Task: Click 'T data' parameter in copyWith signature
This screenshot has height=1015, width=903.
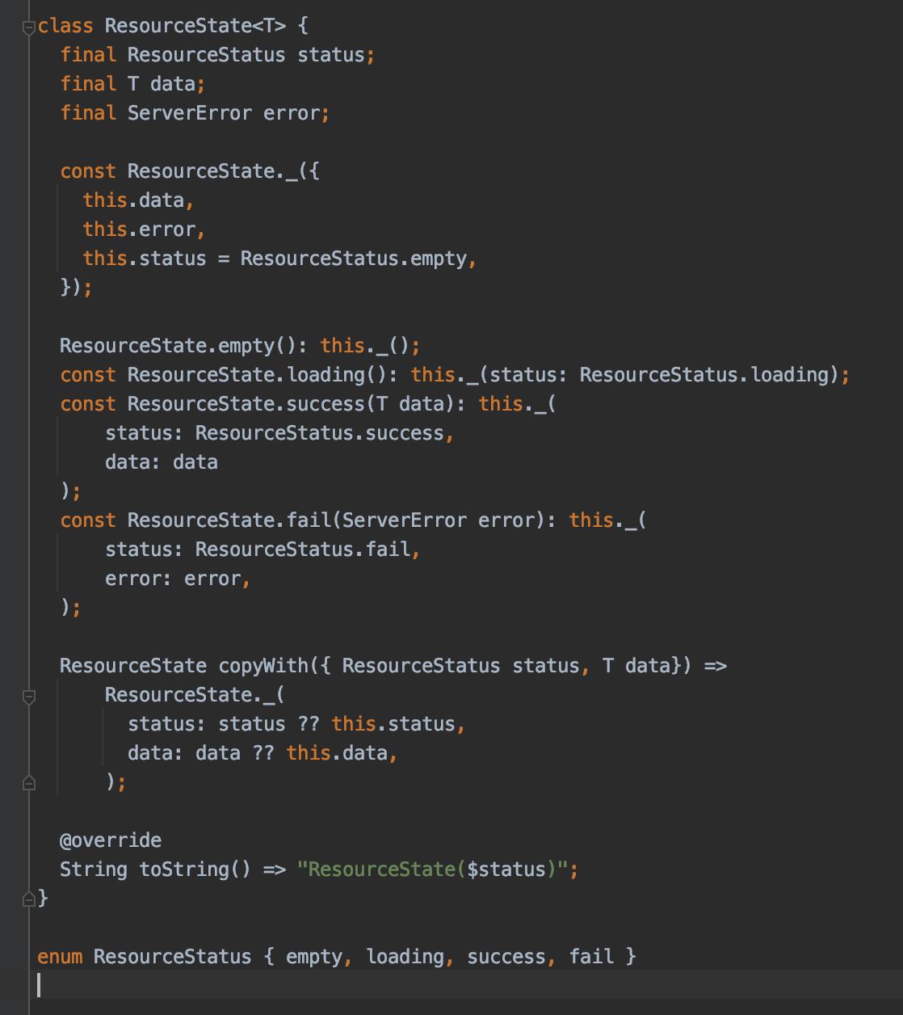Action: [636, 666]
